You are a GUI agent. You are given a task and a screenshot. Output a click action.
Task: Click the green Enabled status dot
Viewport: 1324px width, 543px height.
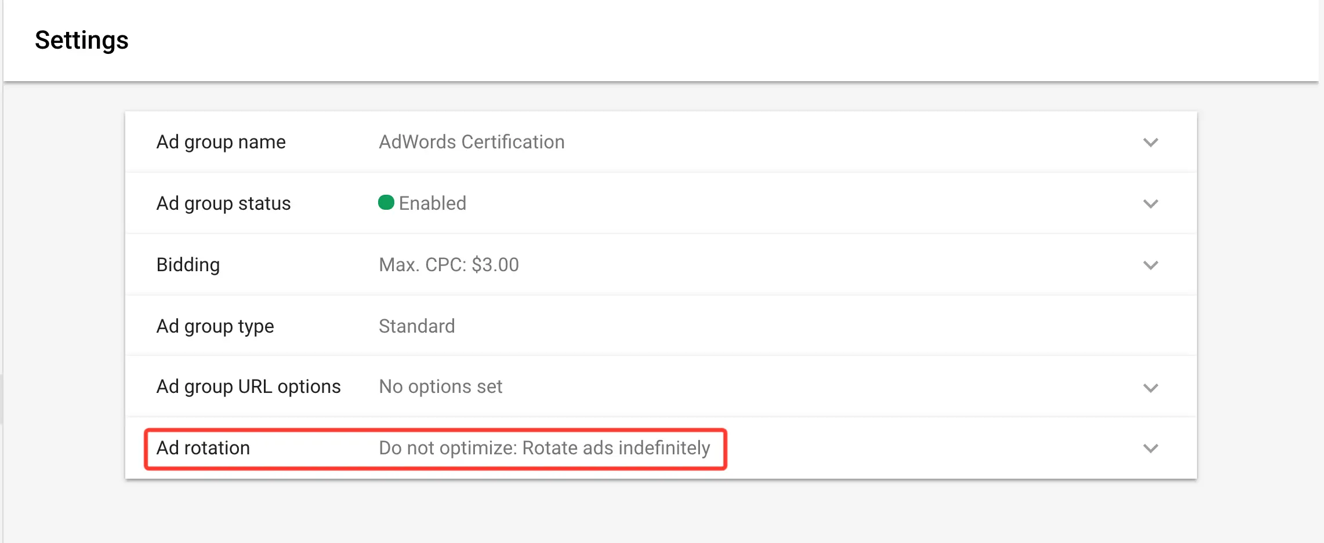click(386, 202)
